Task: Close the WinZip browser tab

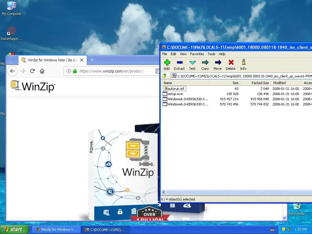Action: click(x=82, y=60)
